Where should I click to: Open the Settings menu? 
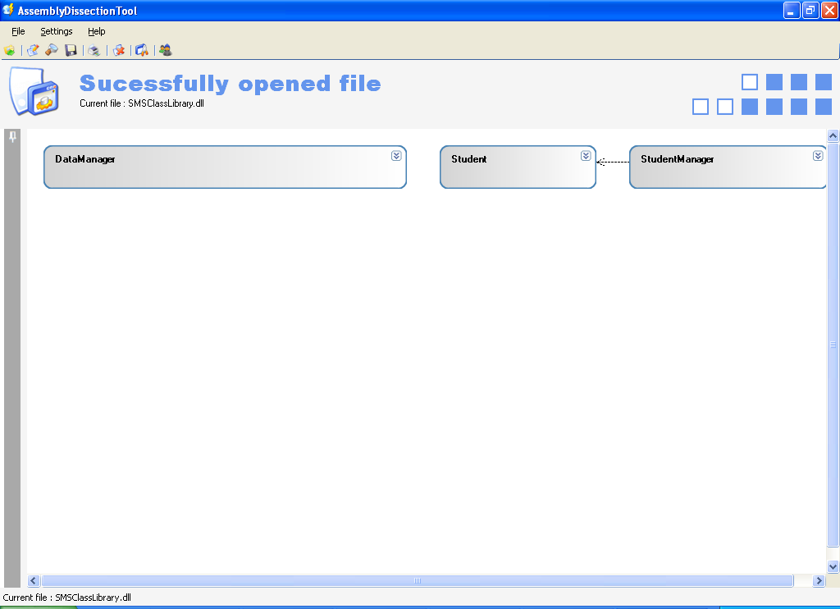click(x=57, y=31)
